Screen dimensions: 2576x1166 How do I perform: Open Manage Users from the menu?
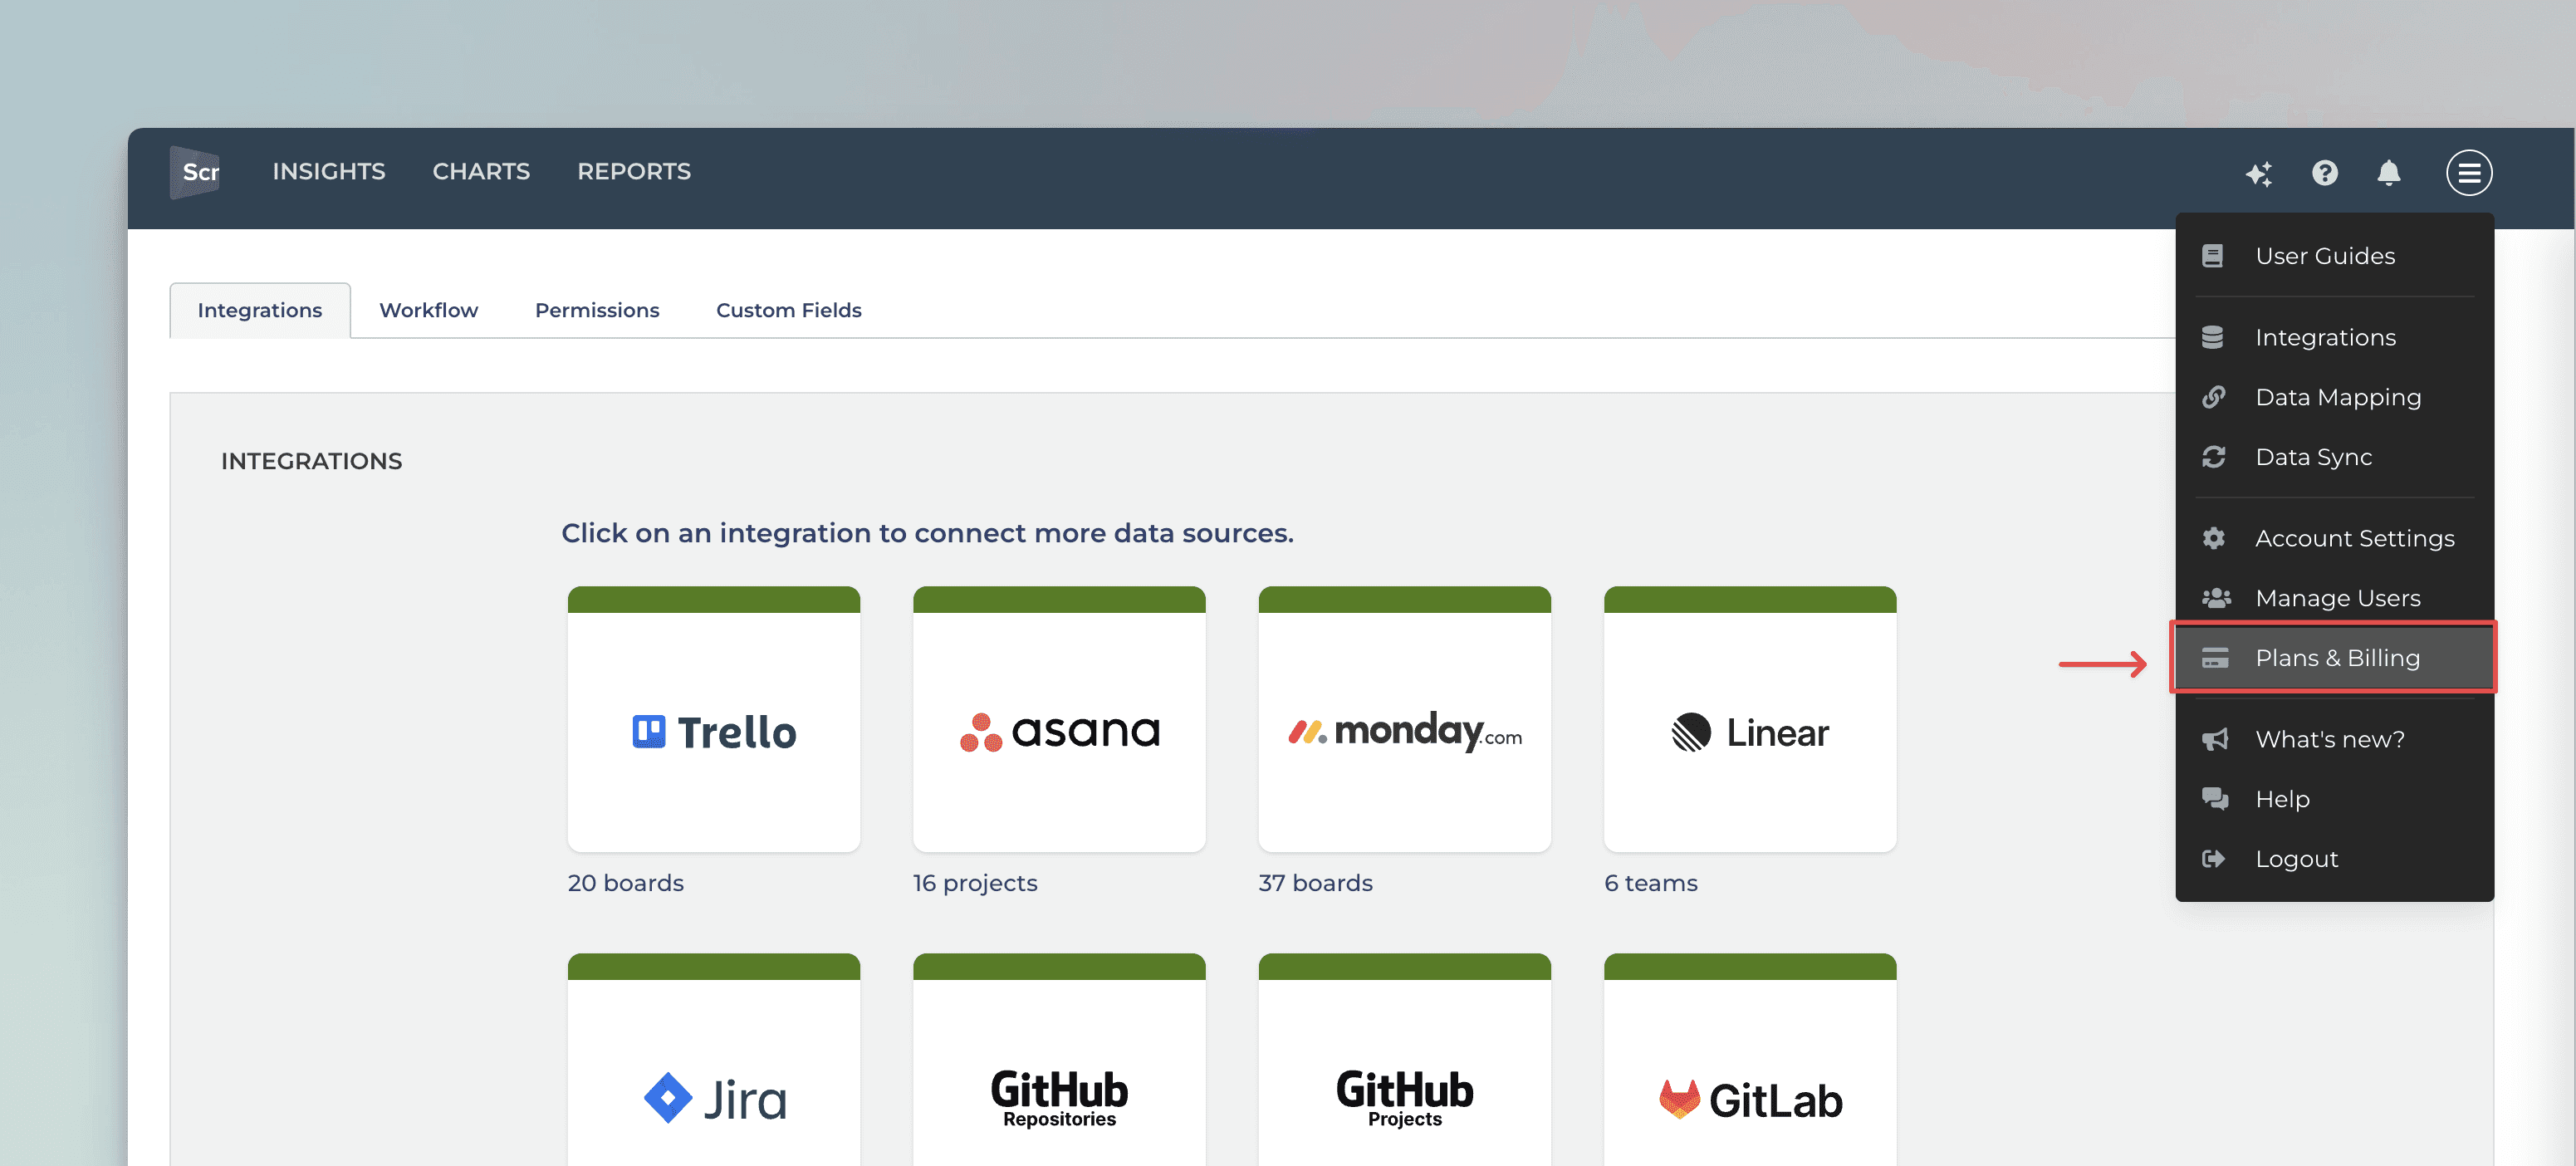click(x=2336, y=598)
